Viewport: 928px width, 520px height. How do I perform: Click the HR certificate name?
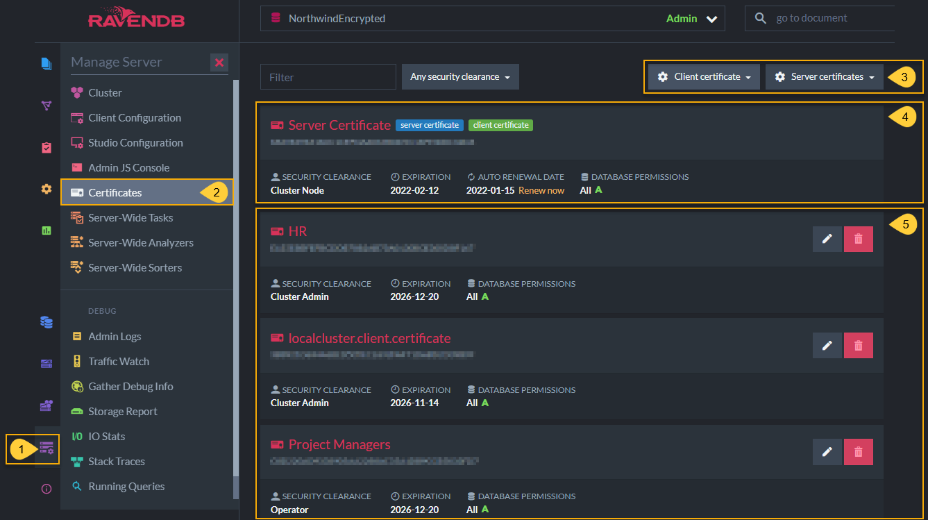[x=298, y=231]
